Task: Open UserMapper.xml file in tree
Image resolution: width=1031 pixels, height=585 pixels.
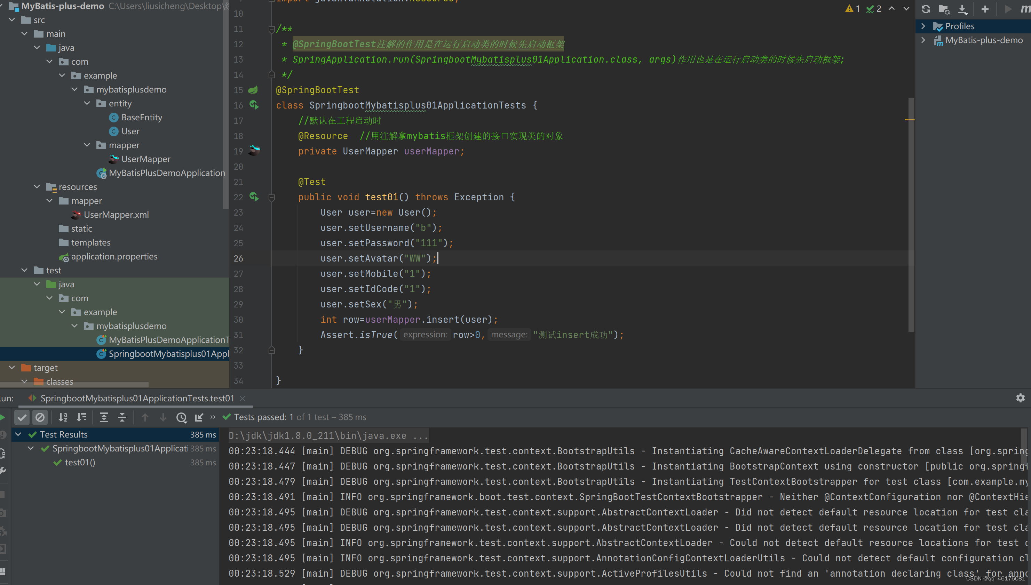Action: pos(116,215)
